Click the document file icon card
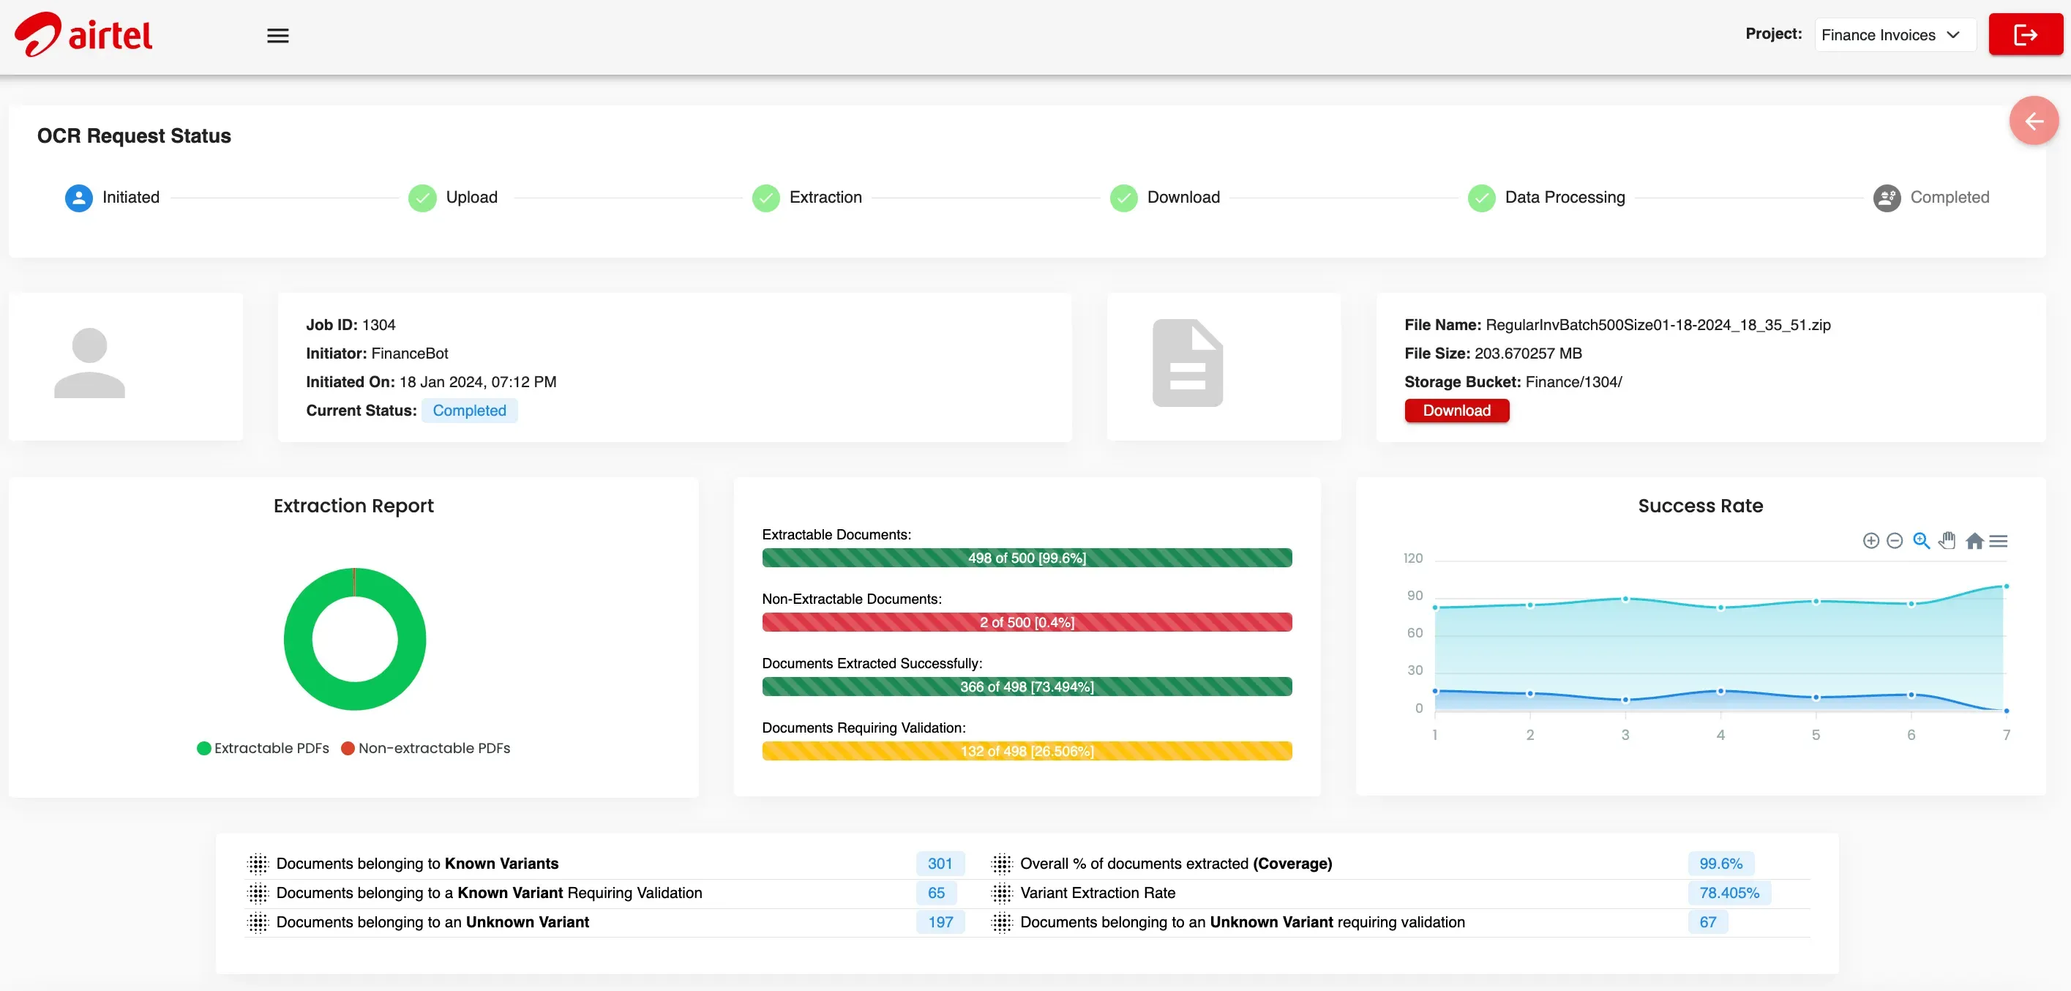This screenshot has height=991, width=2071. tap(1188, 364)
